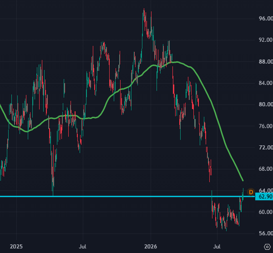Click the 76.00 price axis label
The width and height of the screenshot is (273, 253).
[266, 126]
